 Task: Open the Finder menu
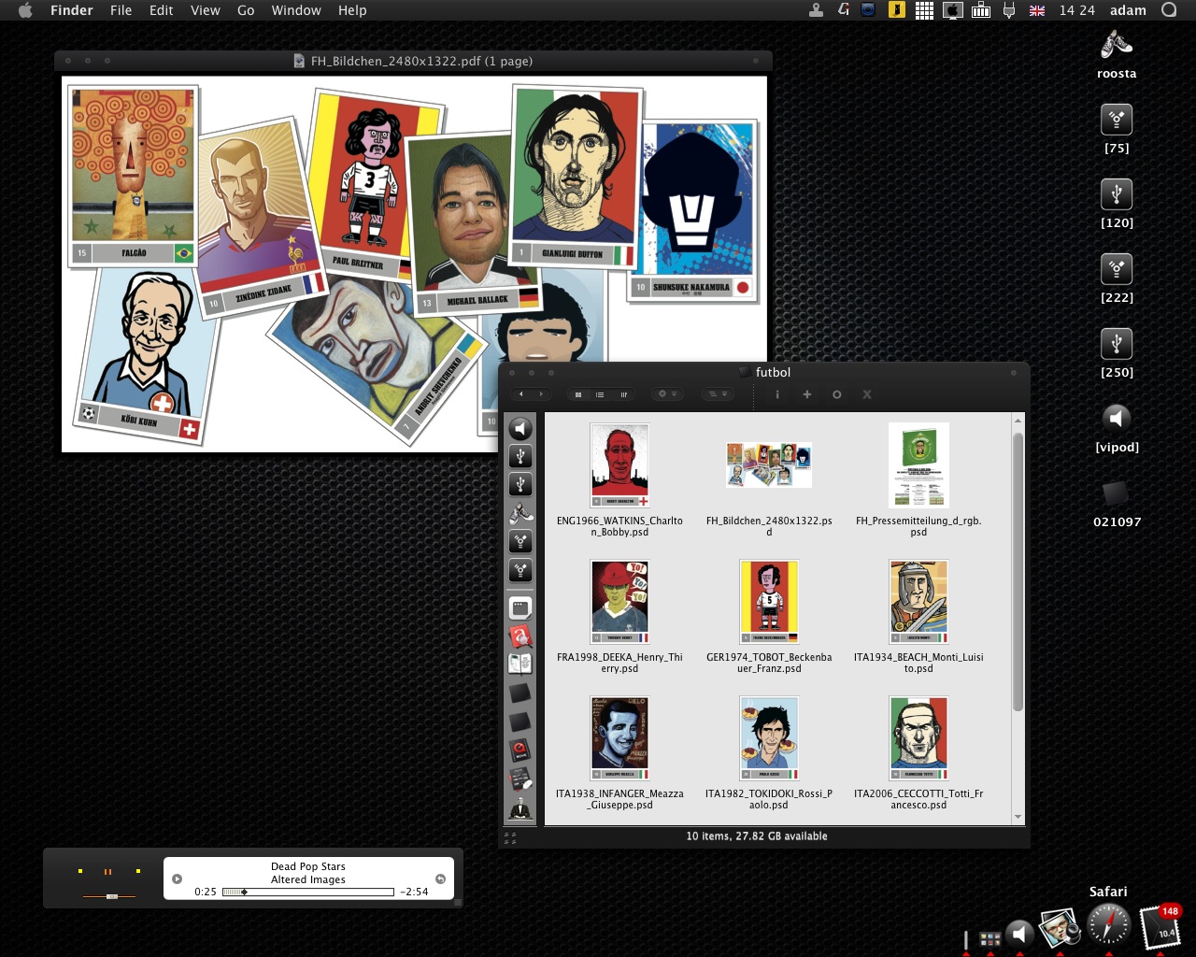pos(72,10)
